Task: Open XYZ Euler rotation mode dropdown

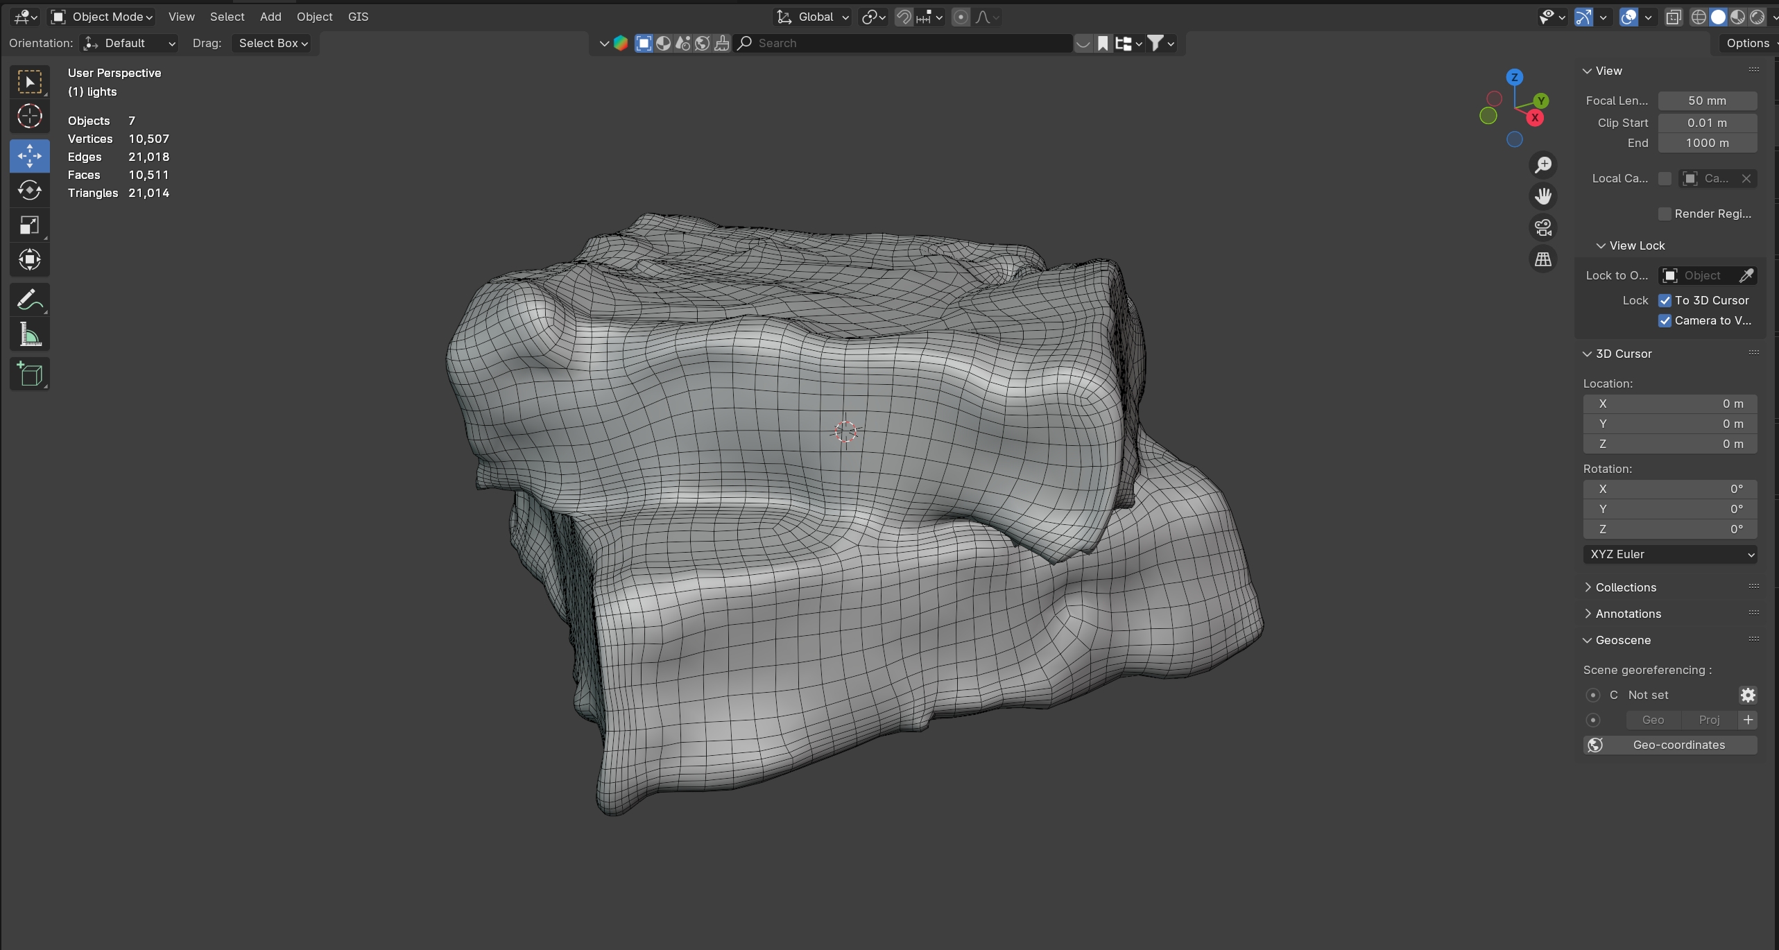Action: point(1669,554)
